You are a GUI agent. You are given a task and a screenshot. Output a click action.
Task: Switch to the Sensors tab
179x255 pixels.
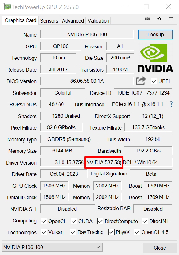pos(49,21)
